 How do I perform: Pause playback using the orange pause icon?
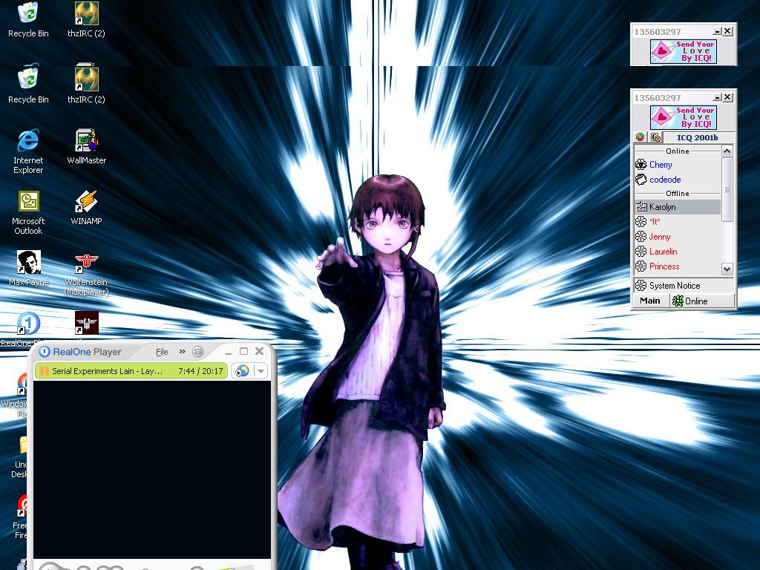(45, 371)
